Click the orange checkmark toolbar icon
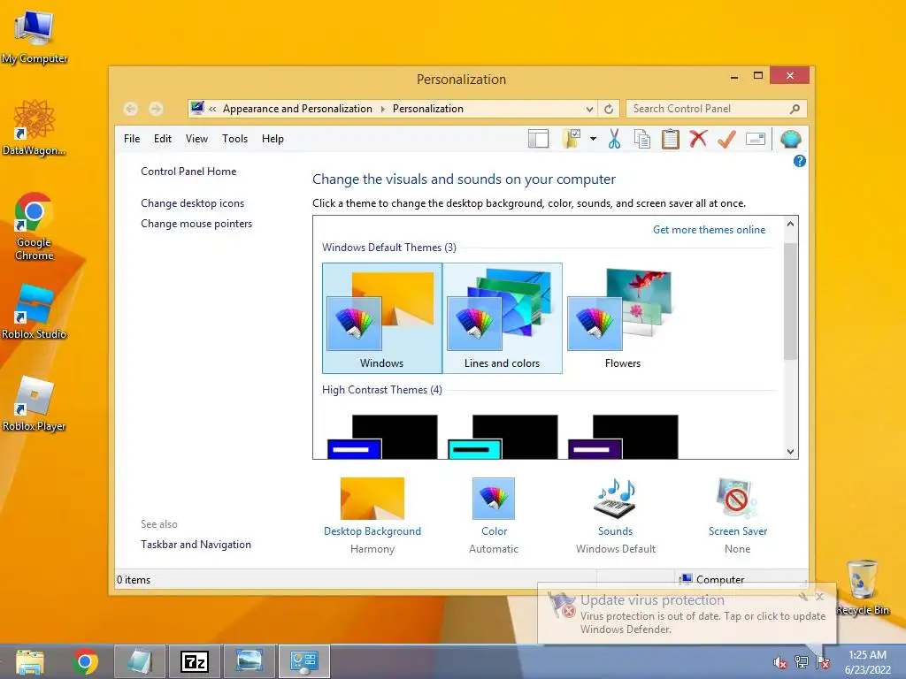 727,139
